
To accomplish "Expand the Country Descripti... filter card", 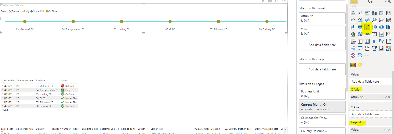I will coord(322,131).
